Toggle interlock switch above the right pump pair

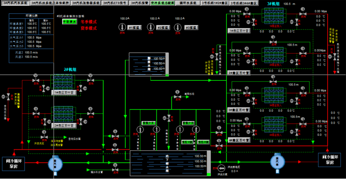click(188, 123)
